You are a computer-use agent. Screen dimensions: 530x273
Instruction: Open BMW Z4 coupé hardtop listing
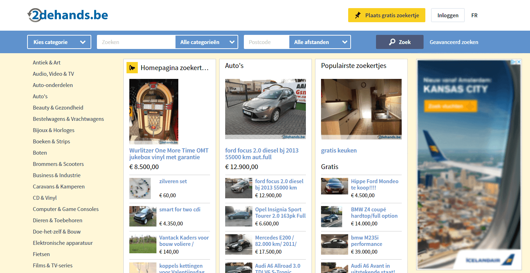pyautogui.click(x=374, y=213)
